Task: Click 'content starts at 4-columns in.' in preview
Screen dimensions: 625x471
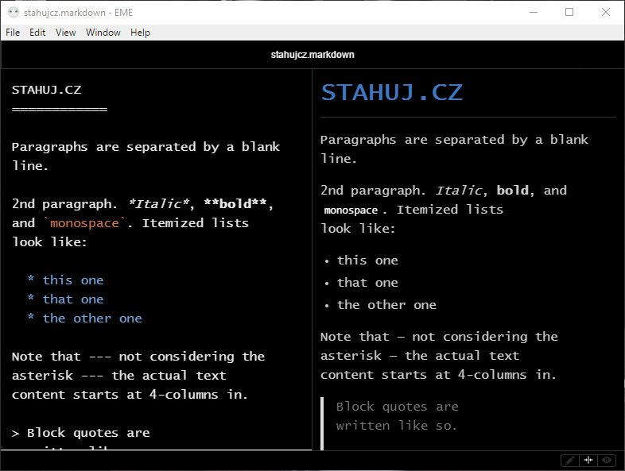Action: point(438,375)
